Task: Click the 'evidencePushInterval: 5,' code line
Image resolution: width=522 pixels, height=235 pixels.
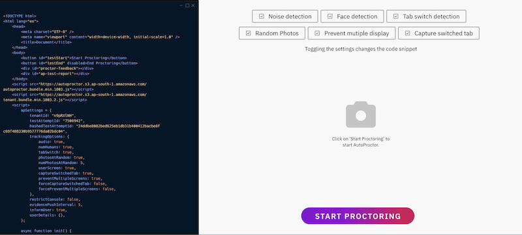Action: point(56,205)
